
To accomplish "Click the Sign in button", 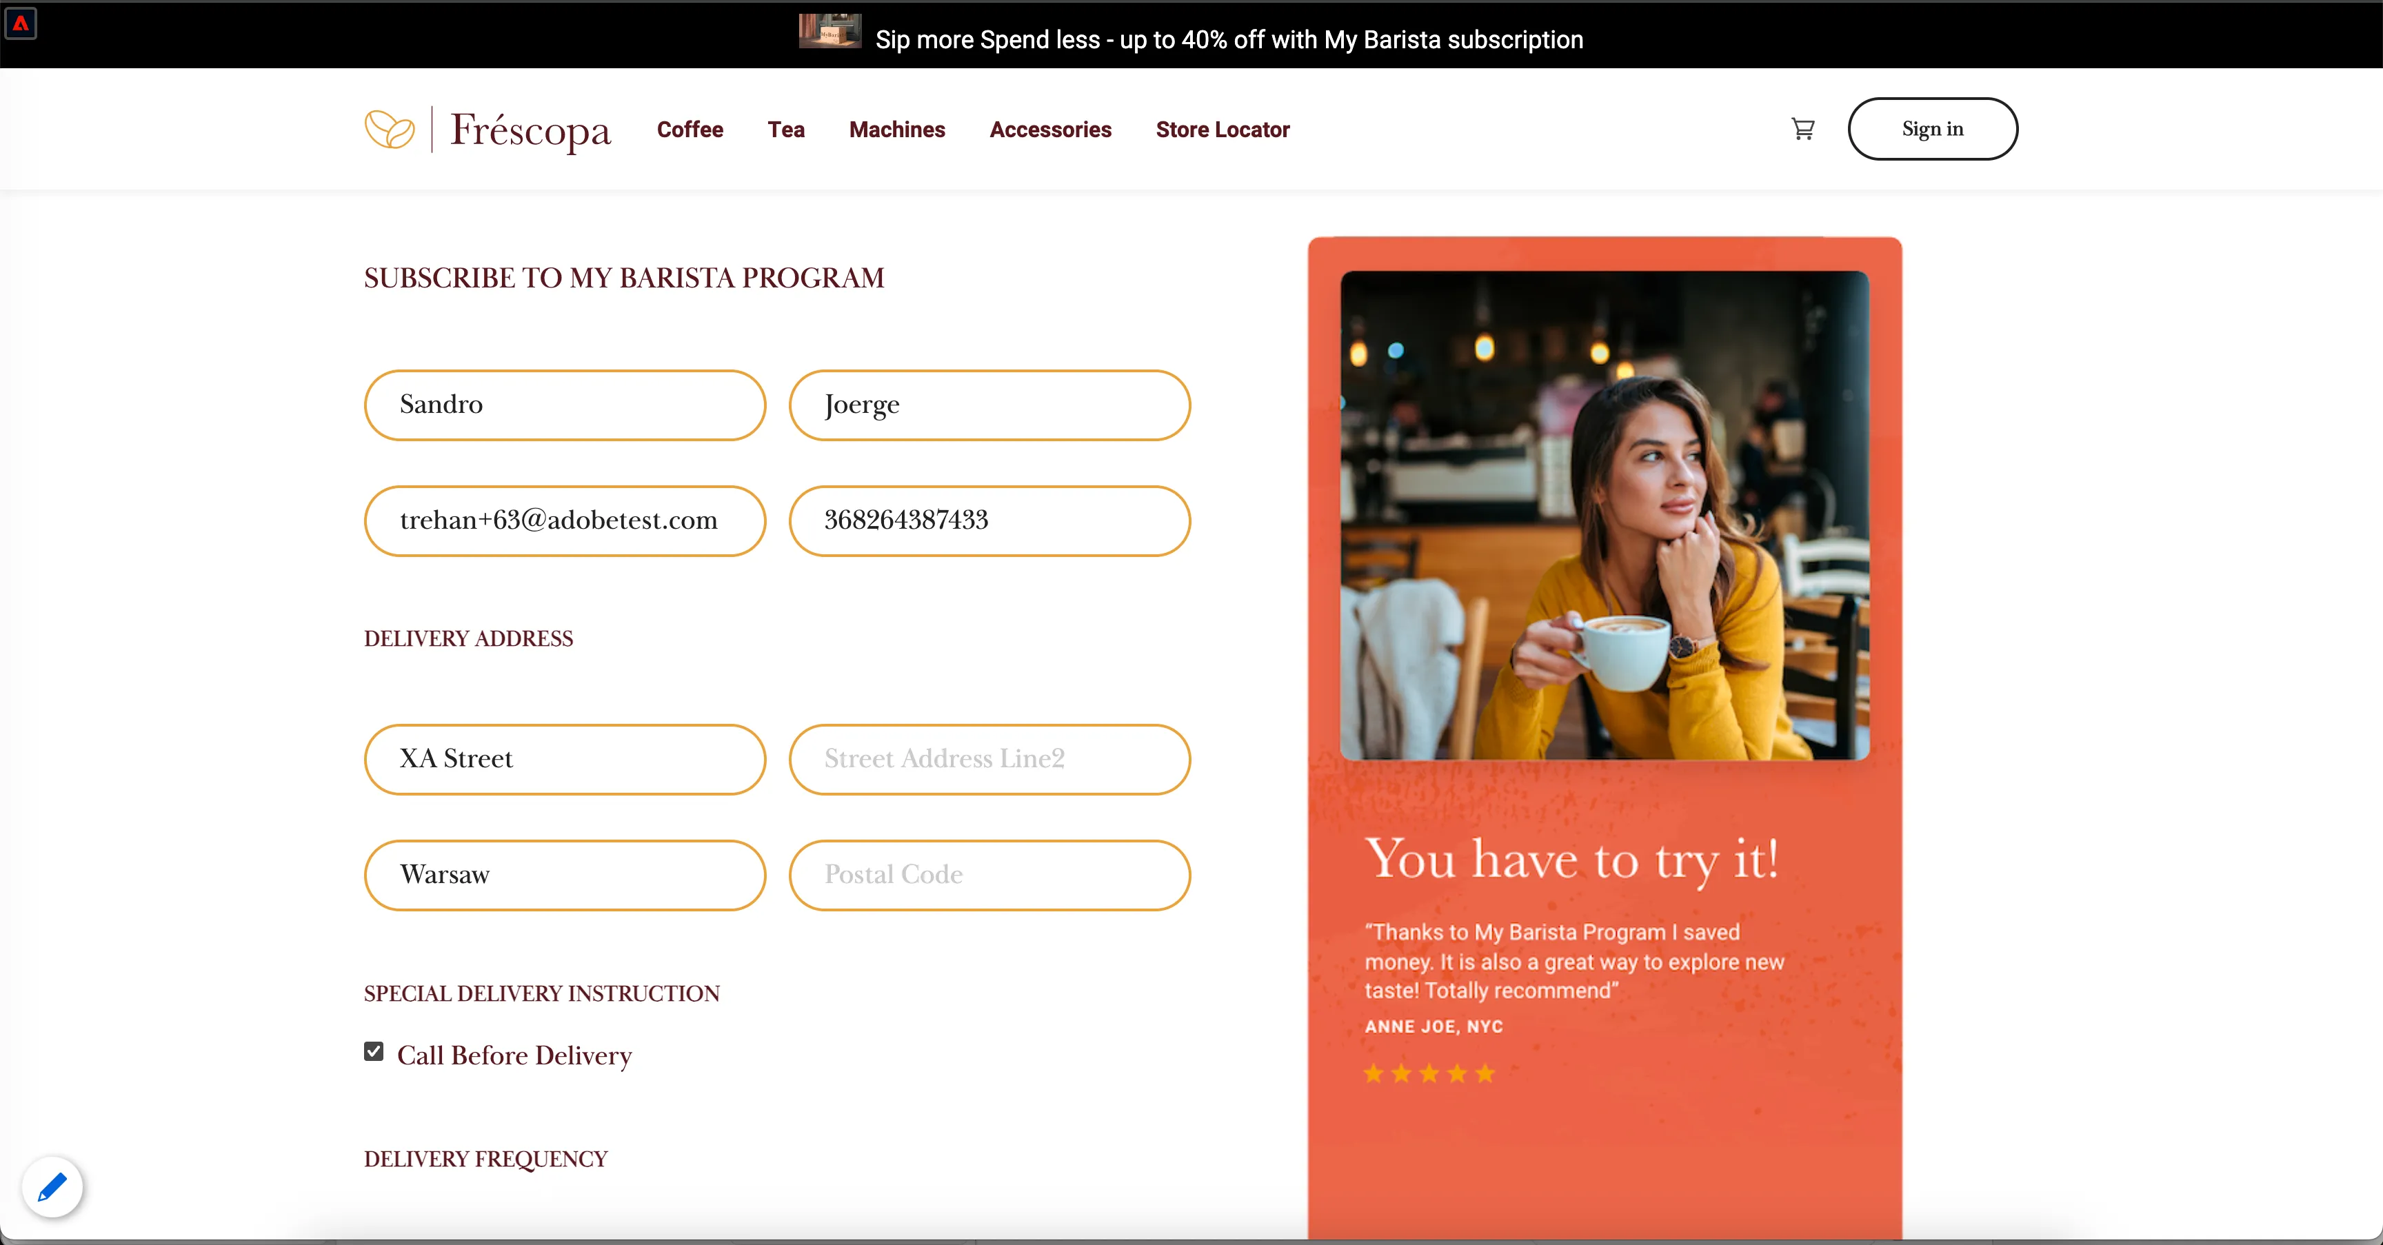I will (1933, 129).
